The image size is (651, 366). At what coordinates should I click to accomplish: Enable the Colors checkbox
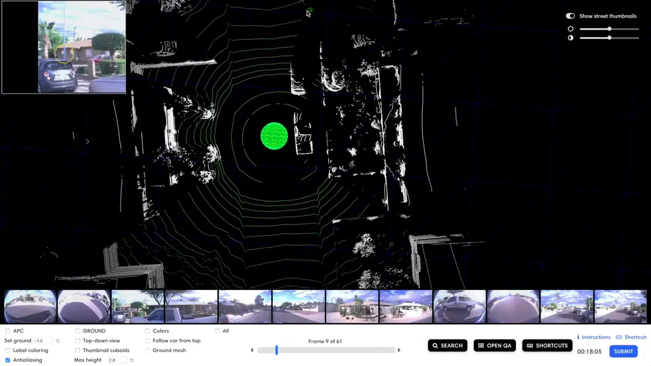[x=147, y=331]
